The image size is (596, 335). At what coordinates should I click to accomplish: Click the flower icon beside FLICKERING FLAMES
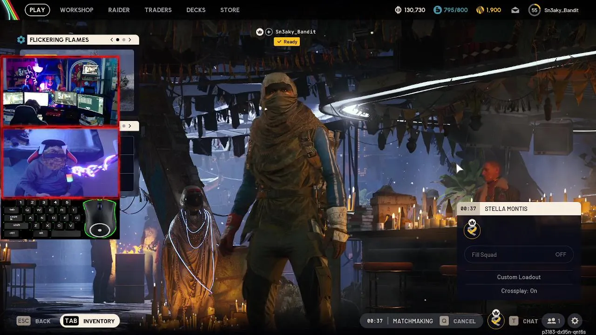tap(21, 40)
